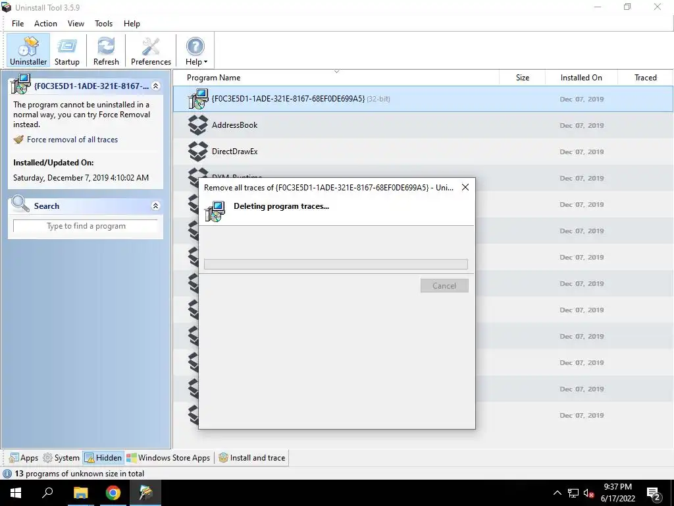Screen dimensions: 674x506
Task: Switch to the Apps tab
Action: 24,458
